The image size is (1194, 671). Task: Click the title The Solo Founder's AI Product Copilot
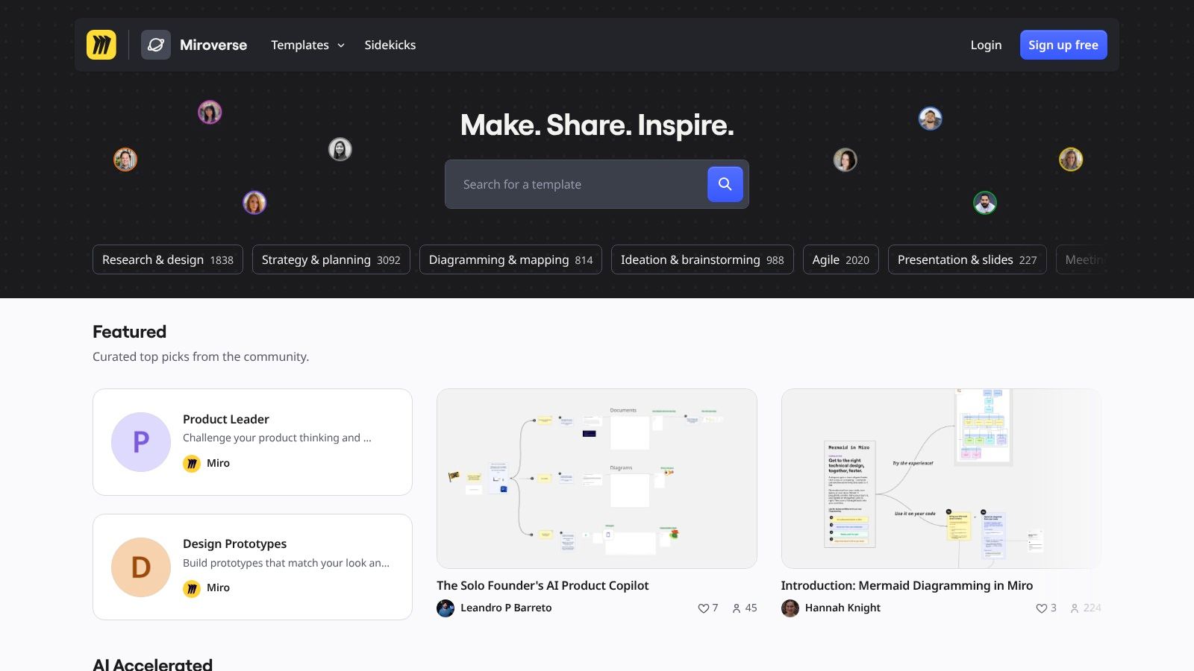click(543, 586)
